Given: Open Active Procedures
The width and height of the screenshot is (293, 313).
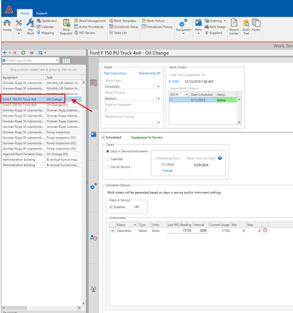Looking at the screenshot, I should [89, 27].
